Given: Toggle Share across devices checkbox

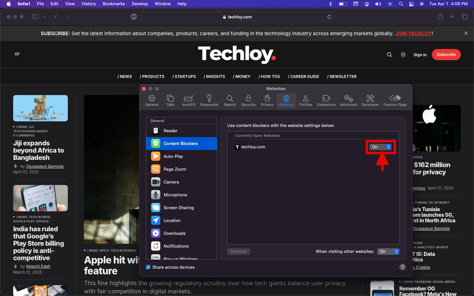Looking at the screenshot, I should [x=148, y=267].
